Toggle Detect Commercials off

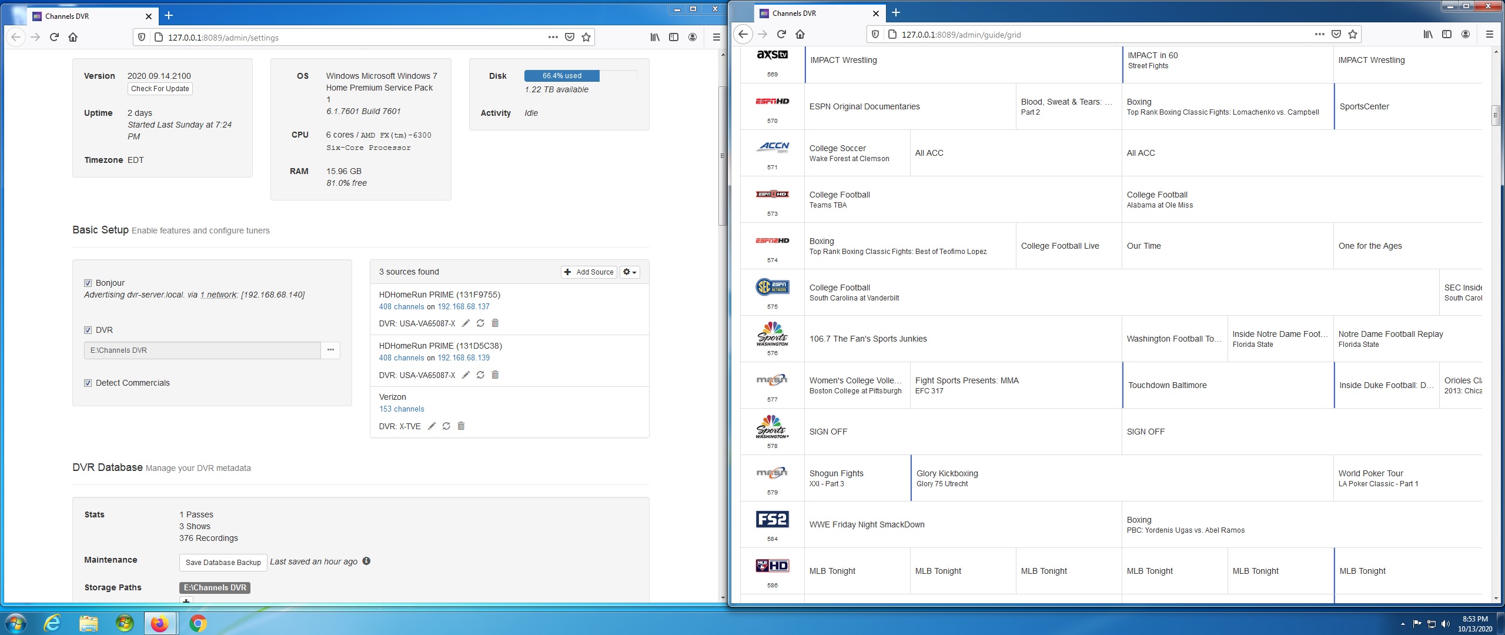88,383
